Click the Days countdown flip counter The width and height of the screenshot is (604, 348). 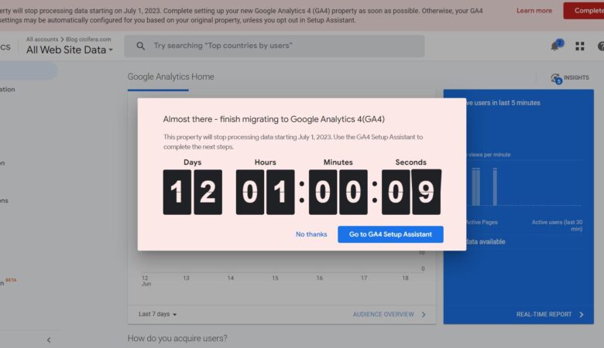click(x=192, y=192)
